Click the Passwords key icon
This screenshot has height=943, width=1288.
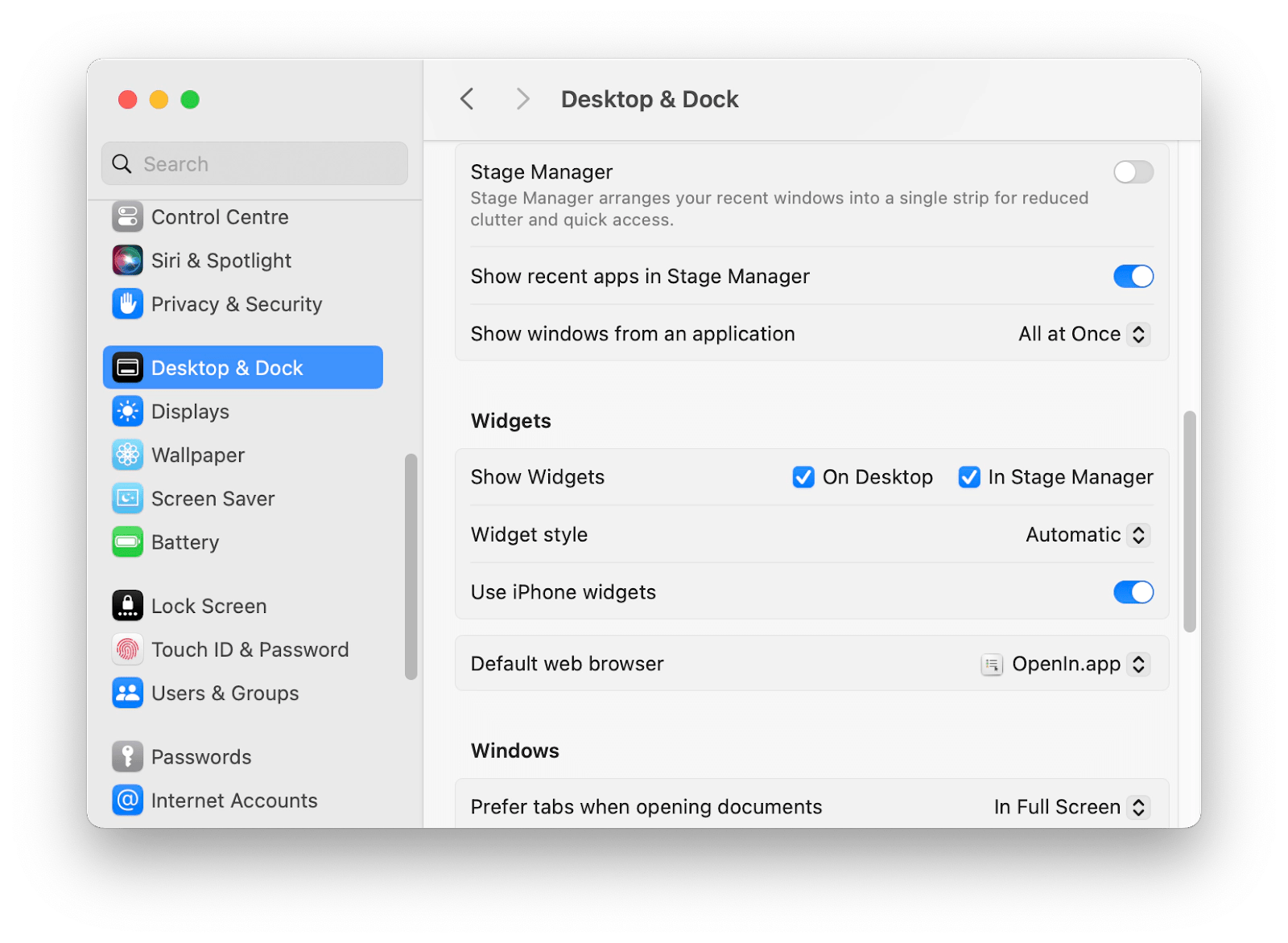click(x=127, y=756)
